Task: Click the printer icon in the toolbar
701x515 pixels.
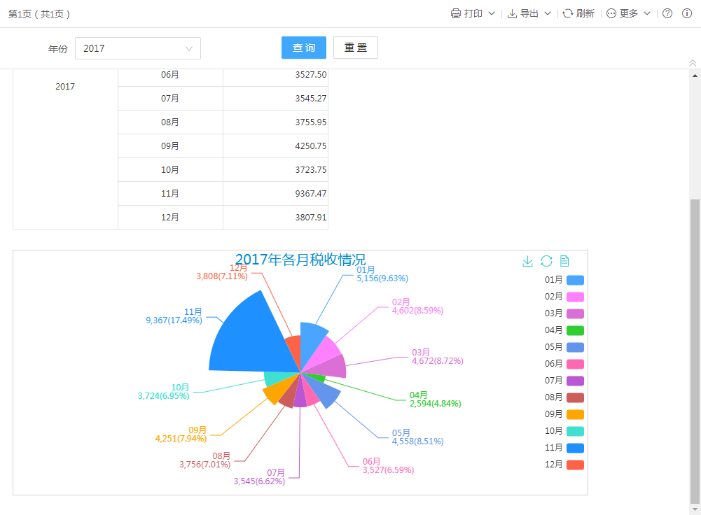Action: [x=456, y=13]
